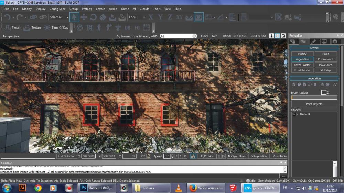The image size is (344, 193).
Task: Open the empty layer selection combo box
Action: [261, 17]
